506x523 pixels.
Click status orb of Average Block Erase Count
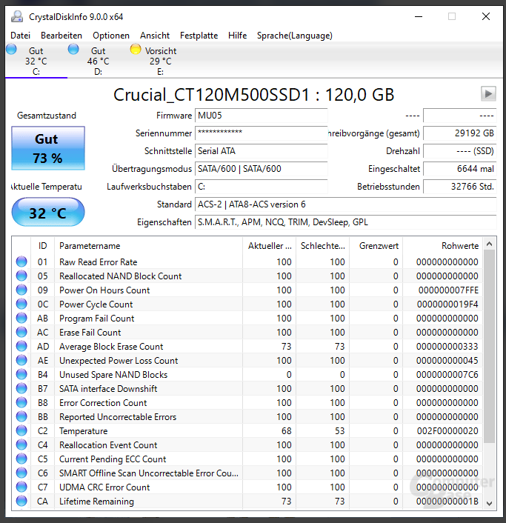[21, 346]
